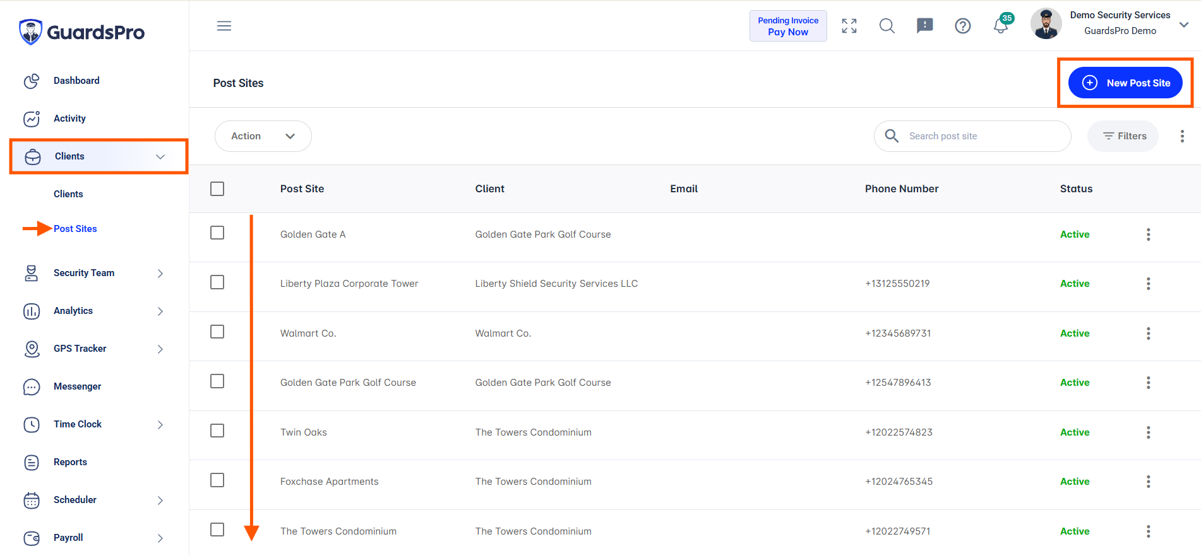The height and width of the screenshot is (556, 1201).
Task: Open Liberty Shield Security Services LLC client
Action: (x=556, y=284)
